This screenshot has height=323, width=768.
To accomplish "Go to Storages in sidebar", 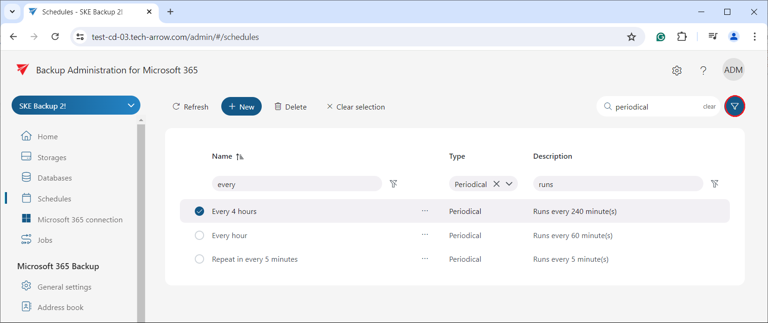I will [x=52, y=157].
